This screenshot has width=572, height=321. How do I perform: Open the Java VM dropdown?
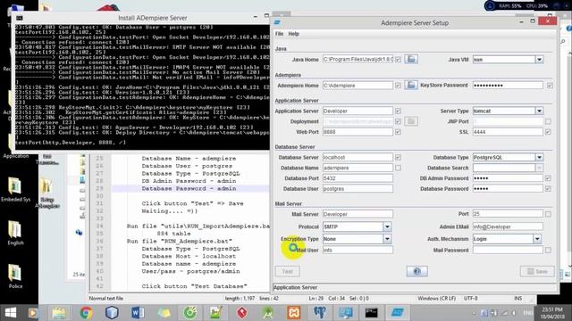pyautogui.click(x=539, y=60)
